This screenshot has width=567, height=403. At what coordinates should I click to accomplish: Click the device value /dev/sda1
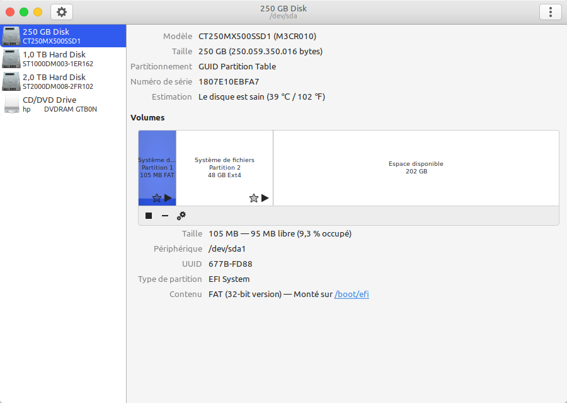click(227, 249)
